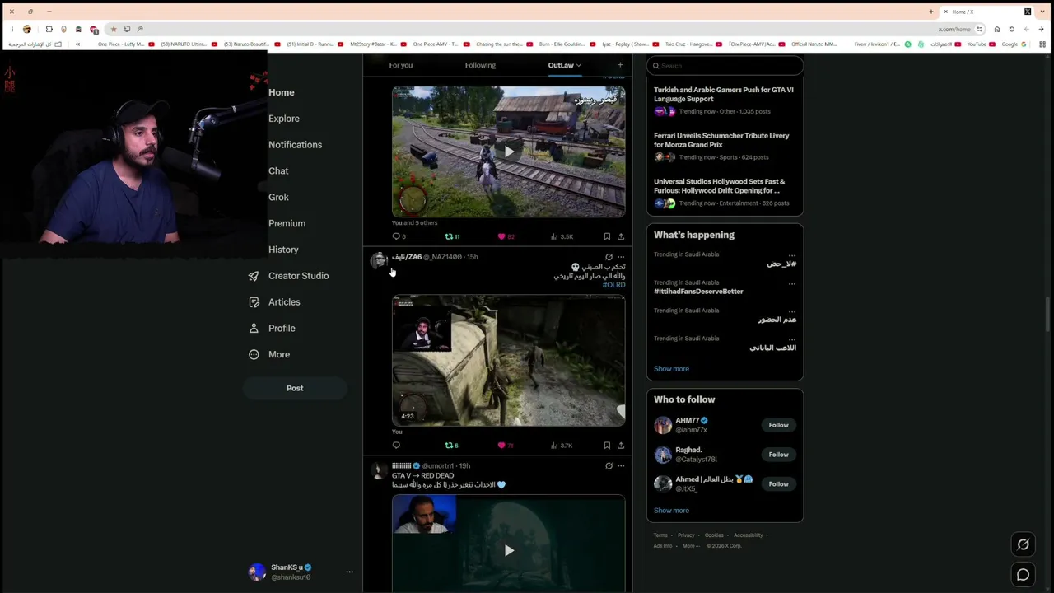The image size is (1054, 593).
Task: Follow Raghad.
Action: [778, 455]
